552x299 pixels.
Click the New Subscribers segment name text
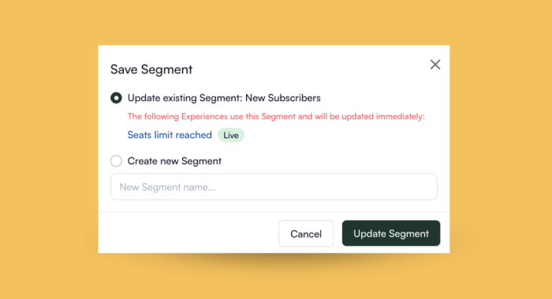(x=283, y=98)
